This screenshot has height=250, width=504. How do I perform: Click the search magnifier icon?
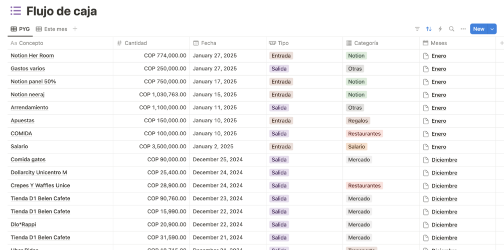(x=452, y=29)
